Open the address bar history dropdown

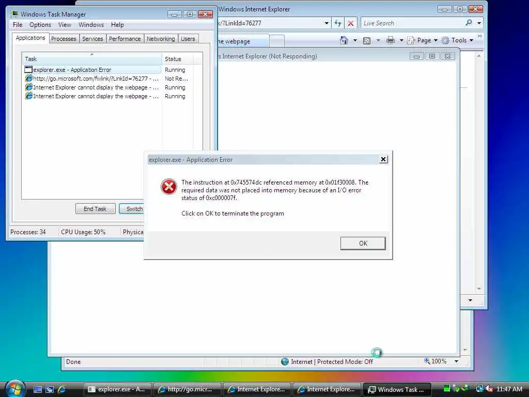[326, 23]
